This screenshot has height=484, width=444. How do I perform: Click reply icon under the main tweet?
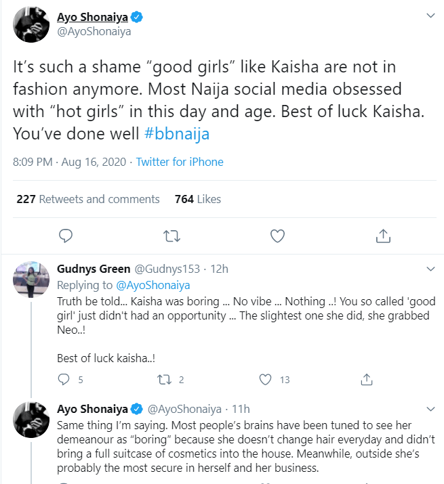click(66, 236)
